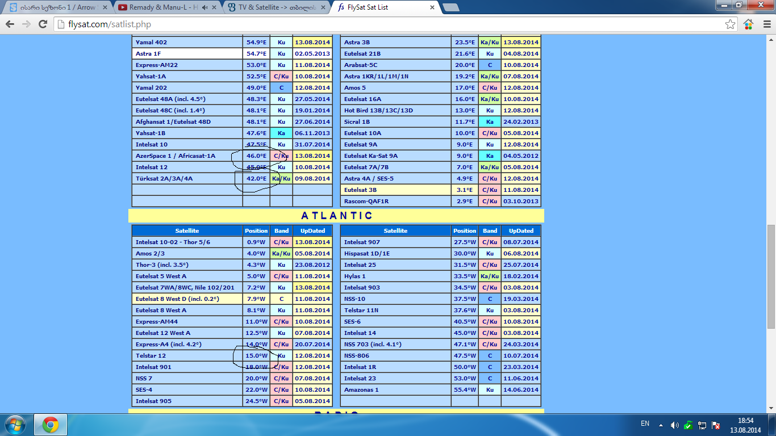
Task: Open the Astra 1KR/1L/1M/1N link
Action: click(x=376, y=76)
